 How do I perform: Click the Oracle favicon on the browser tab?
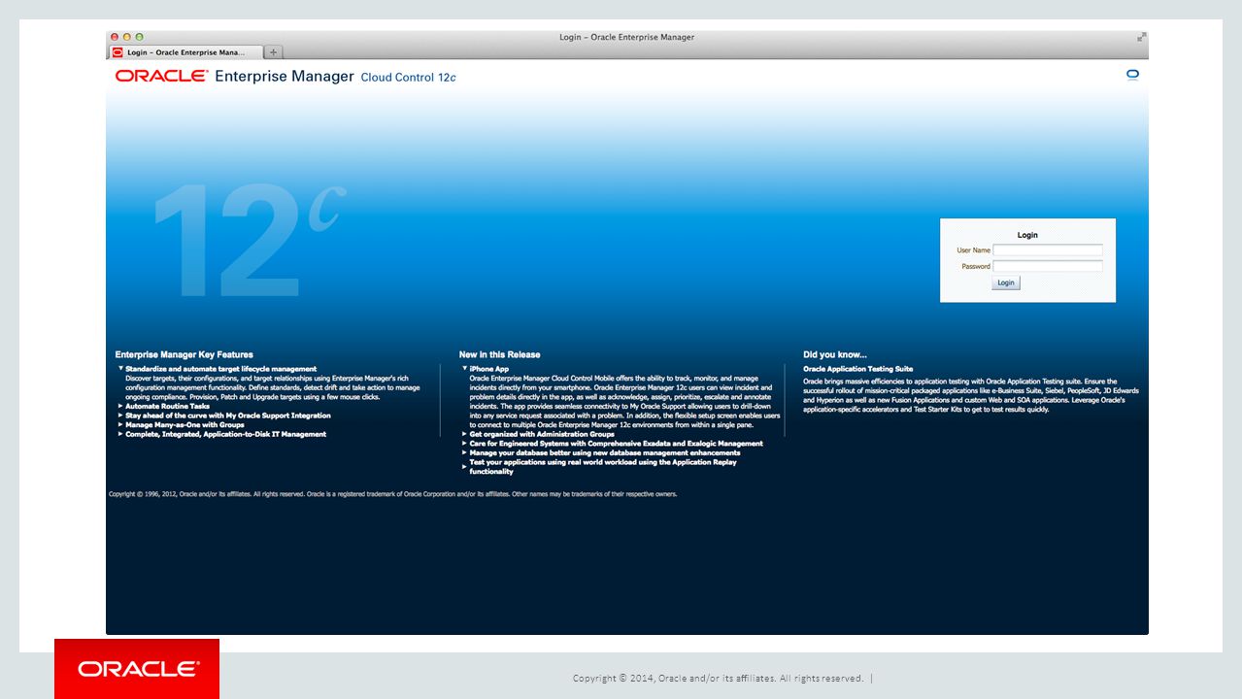[x=117, y=52]
